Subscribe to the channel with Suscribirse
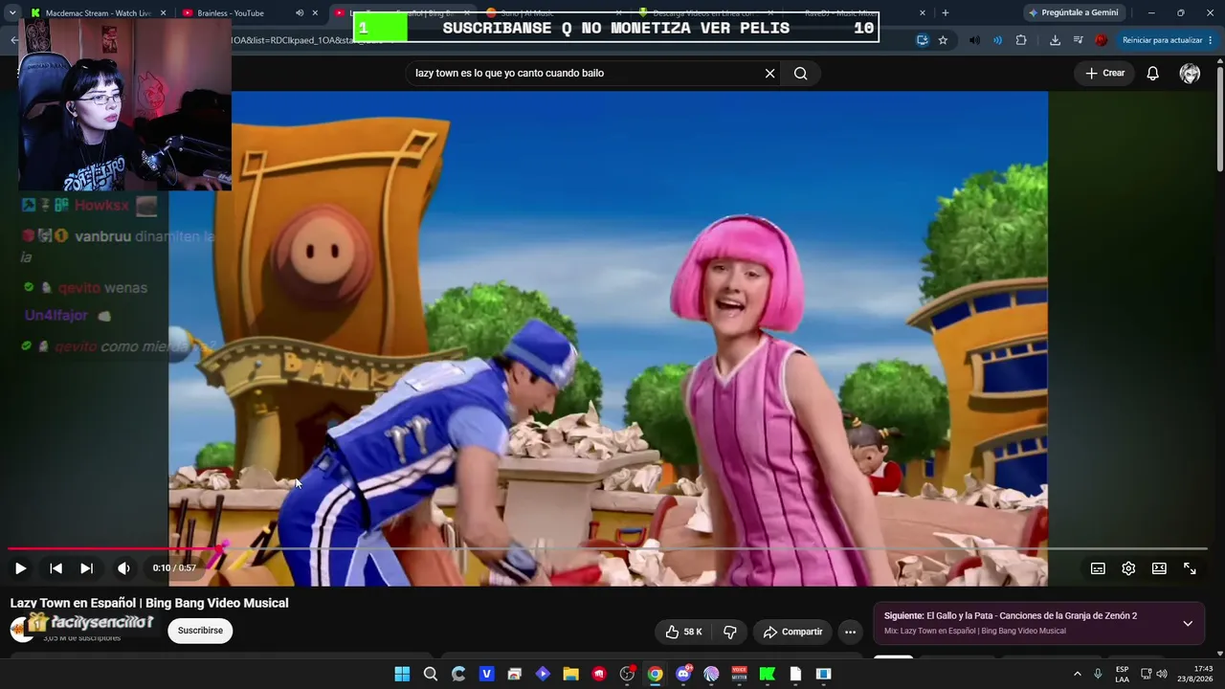Viewport: 1225px width, 689px height. pos(200,631)
